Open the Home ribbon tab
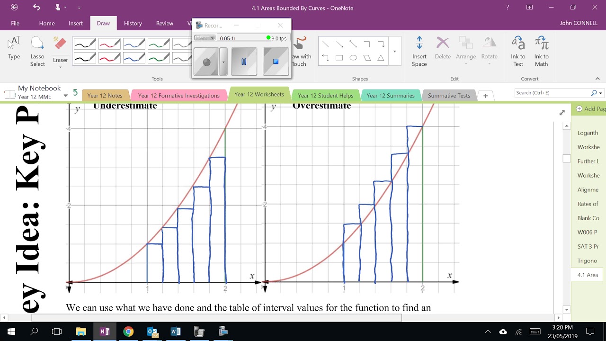The width and height of the screenshot is (606, 341). 47,23
